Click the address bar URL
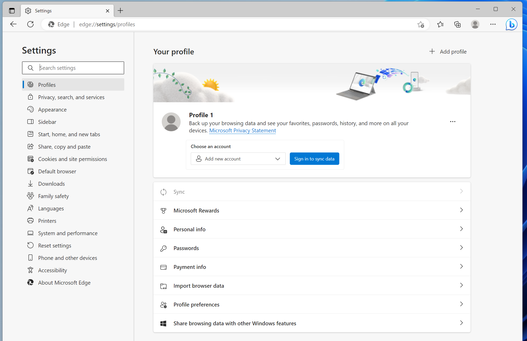Viewport: 527px width, 341px height. point(107,24)
